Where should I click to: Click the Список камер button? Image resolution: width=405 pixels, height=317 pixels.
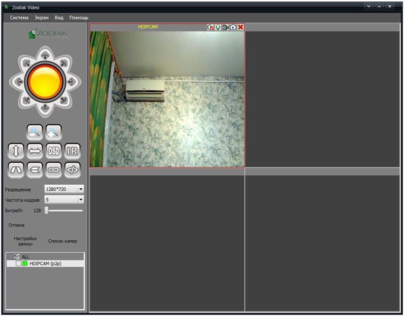coord(62,241)
